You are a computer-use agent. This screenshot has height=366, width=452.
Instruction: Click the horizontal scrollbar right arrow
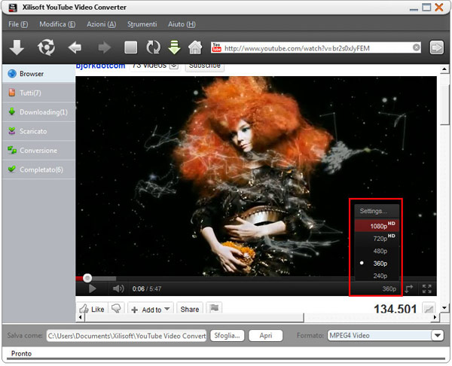pyautogui.click(x=435, y=317)
